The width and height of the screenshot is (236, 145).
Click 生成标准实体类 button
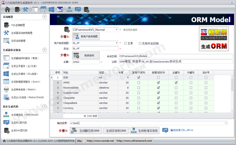(145, 131)
